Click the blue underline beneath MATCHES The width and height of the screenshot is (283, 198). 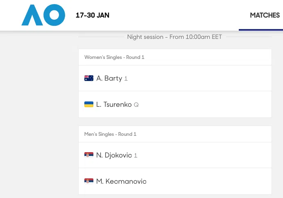click(261, 30)
